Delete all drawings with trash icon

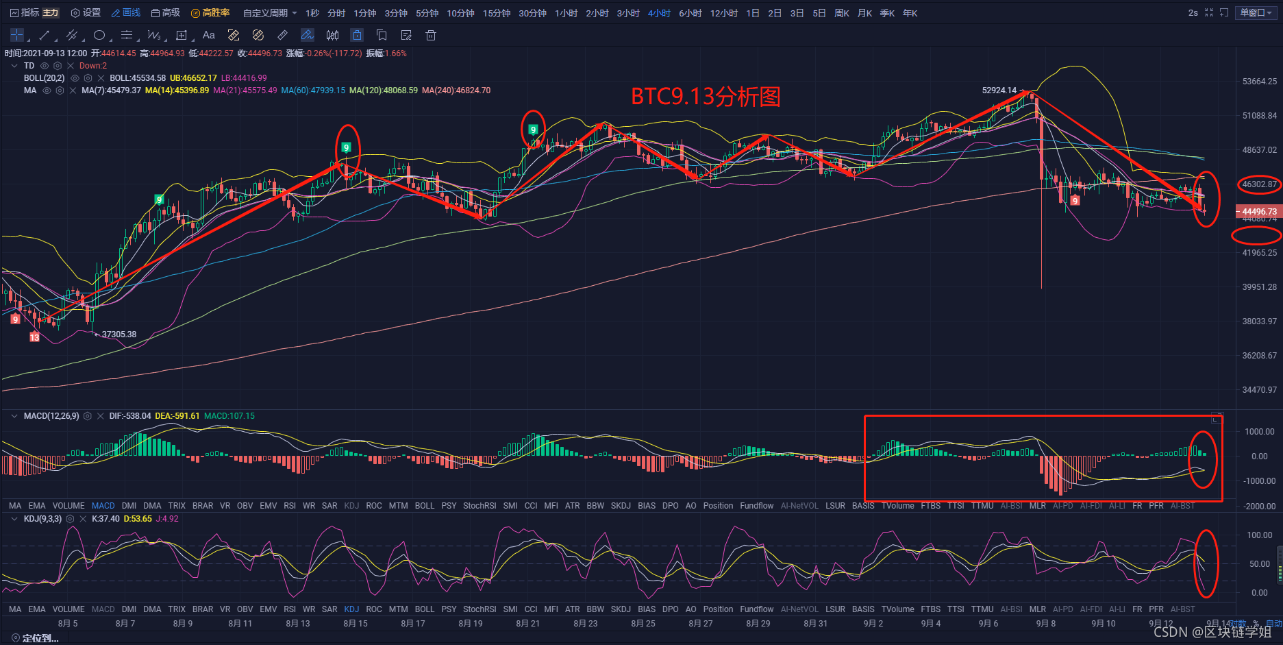[431, 35]
